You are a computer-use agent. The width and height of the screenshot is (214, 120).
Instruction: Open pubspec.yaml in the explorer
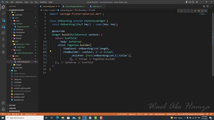(x=22, y=97)
